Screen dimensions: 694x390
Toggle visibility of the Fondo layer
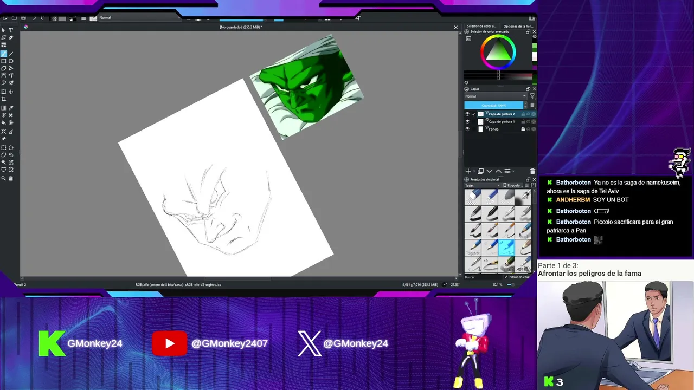pos(467,129)
